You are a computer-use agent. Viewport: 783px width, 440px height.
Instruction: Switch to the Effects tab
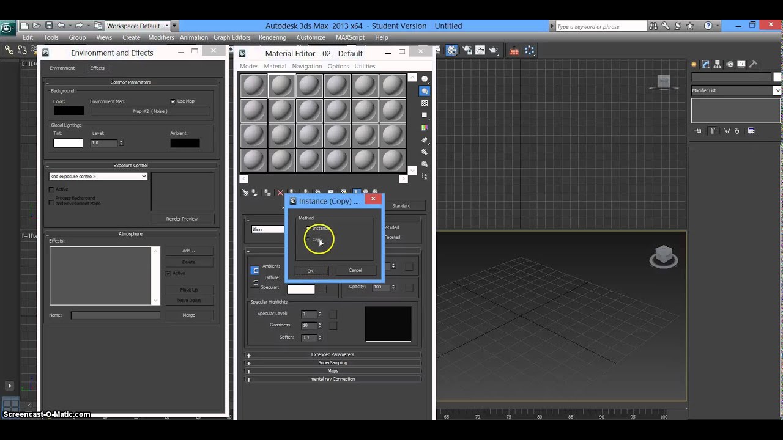pyautogui.click(x=97, y=68)
